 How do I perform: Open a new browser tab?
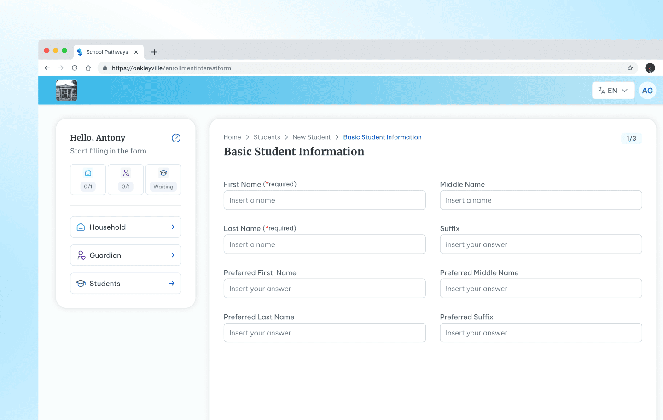click(x=154, y=52)
